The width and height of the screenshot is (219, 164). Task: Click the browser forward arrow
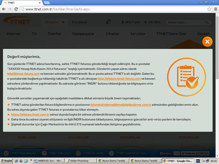(x=10, y=9)
